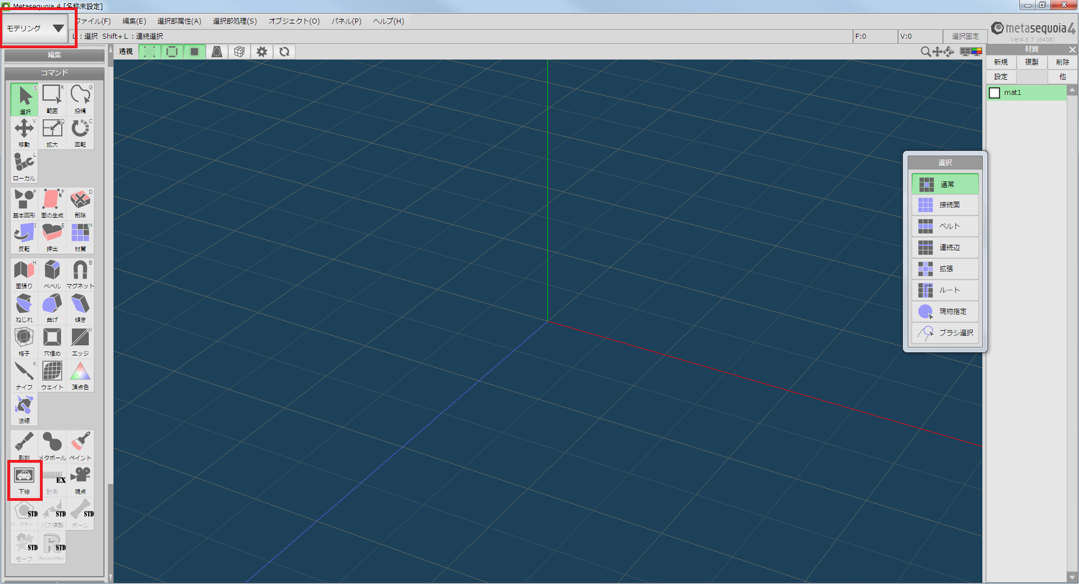Select the 削除 delete command icon
1079x584 pixels.
tap(80, 204)
